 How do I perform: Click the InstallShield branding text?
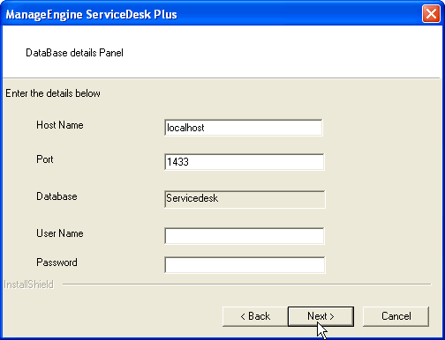(28, 285)
